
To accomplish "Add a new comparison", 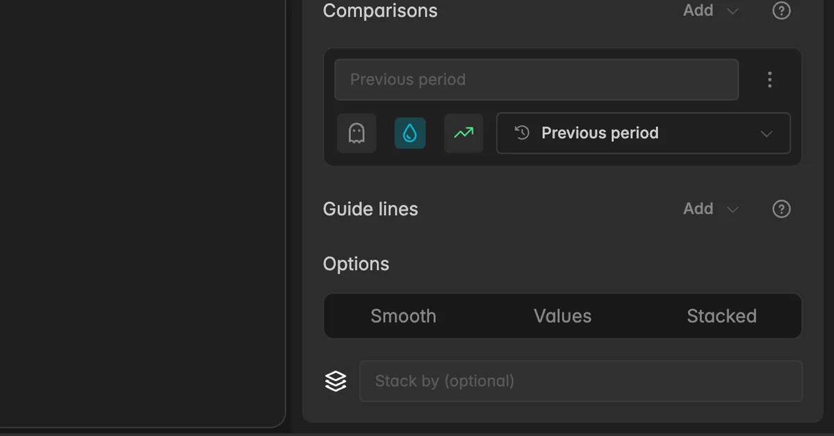I will click(698, 10).
